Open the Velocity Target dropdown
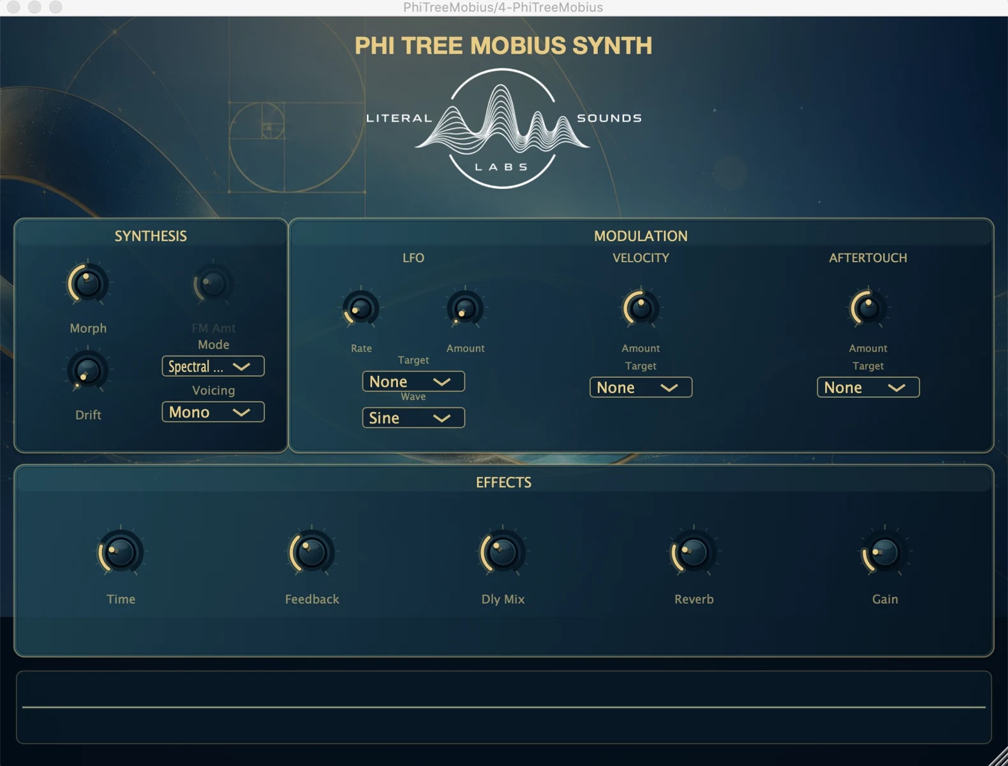 pos(641,387)
